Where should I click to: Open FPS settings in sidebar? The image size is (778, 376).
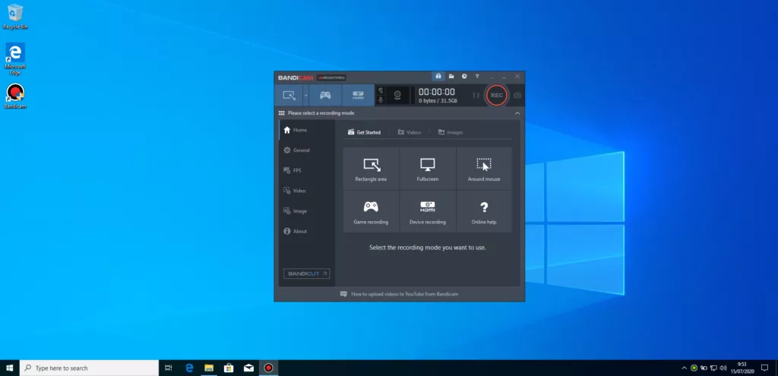(x=296, y=170)
